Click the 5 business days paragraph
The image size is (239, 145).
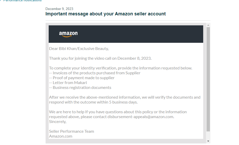tap(125, 100)
